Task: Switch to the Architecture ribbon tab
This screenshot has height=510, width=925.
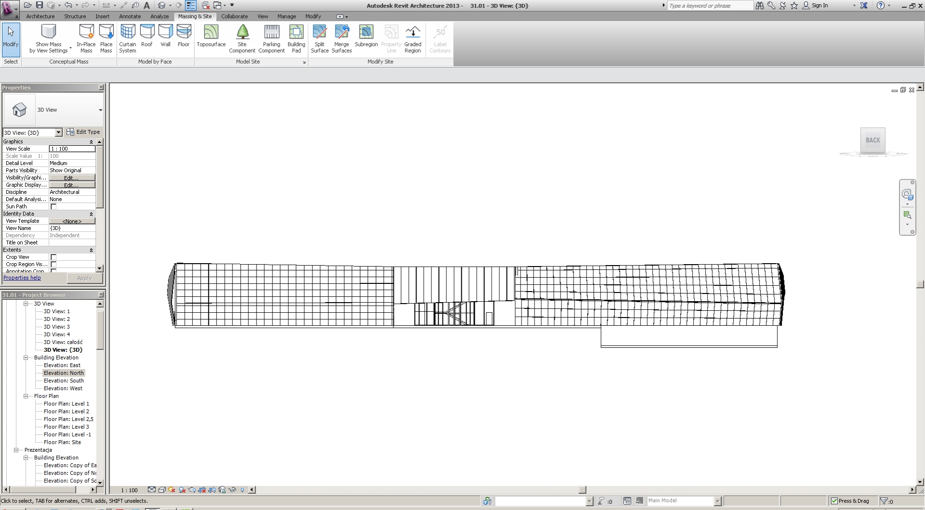Action: coord(40,16)
